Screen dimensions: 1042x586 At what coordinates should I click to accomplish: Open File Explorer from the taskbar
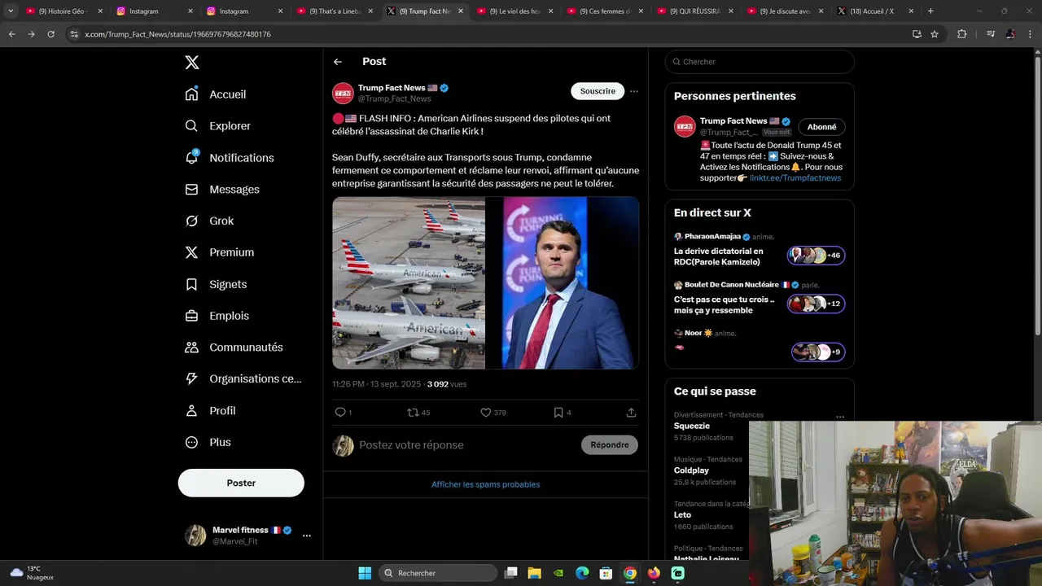tap(535, 573)
